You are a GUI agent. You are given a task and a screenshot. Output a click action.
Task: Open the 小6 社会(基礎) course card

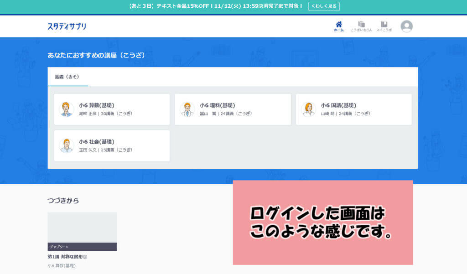(x=111, y=146)
